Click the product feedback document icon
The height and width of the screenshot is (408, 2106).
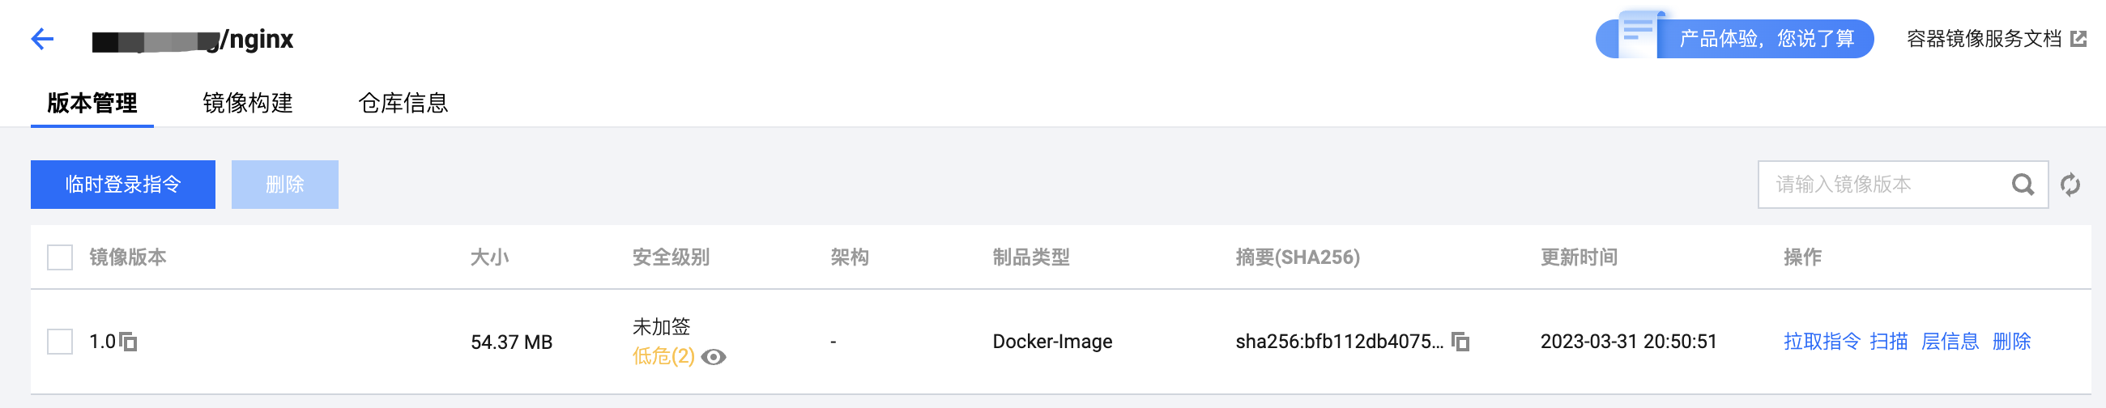[x=1637, y=34]
